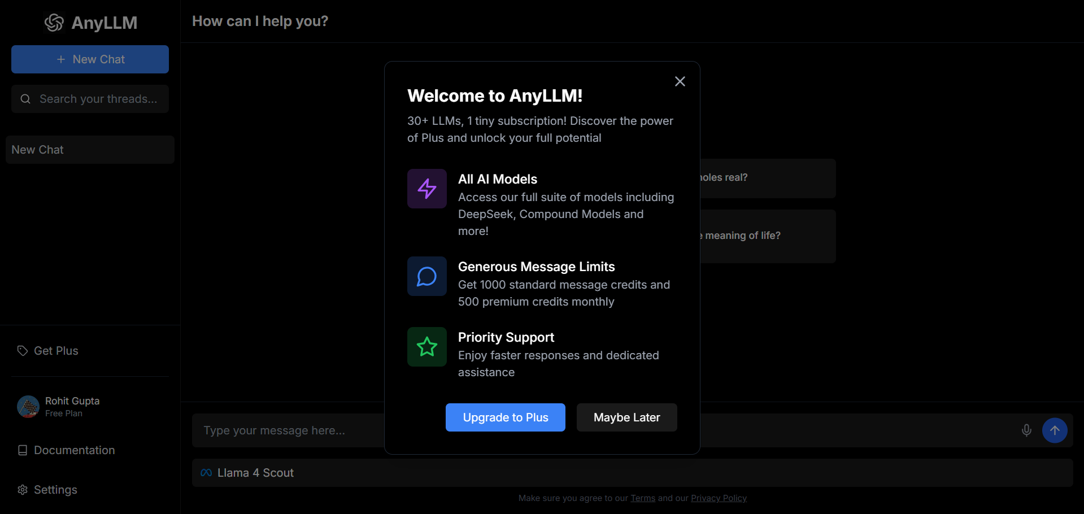Image resolution: width=1084 pixels, height=514 pixels.
Task: Dismiss with the Maybe Later button
Action: 626,417
